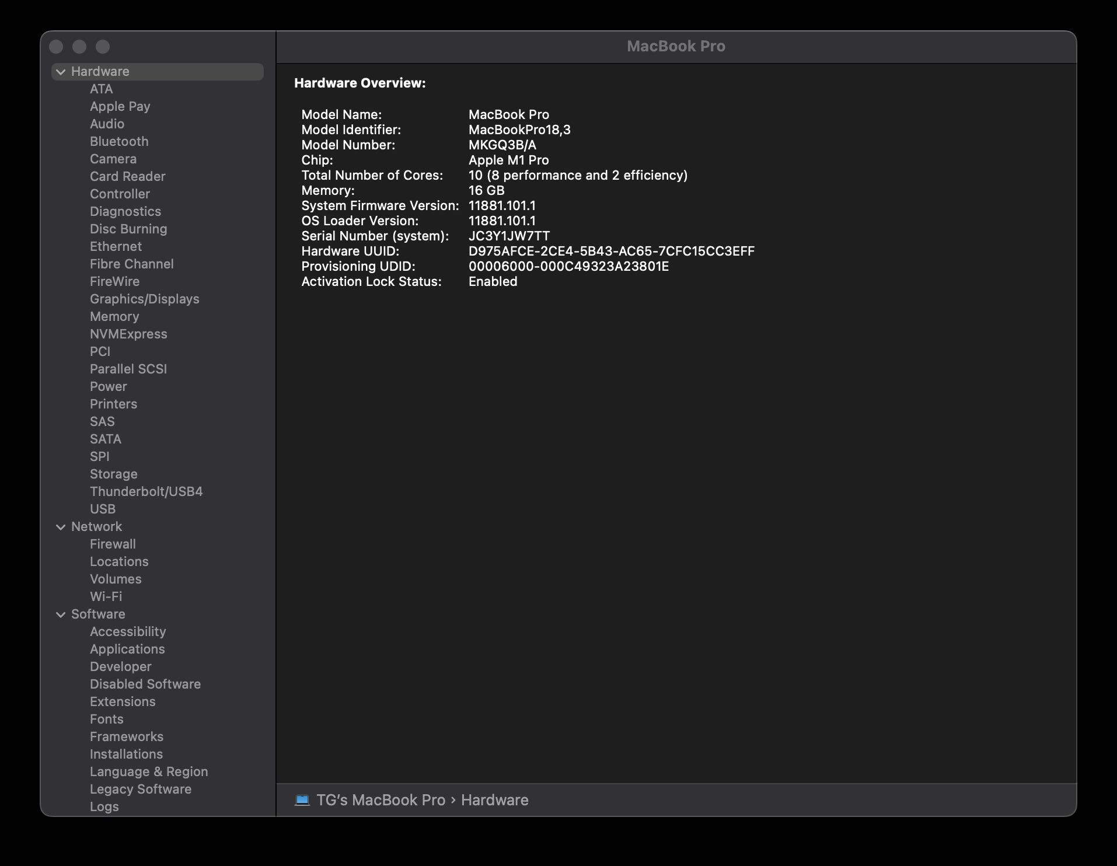The image size is (1117, 866).
Task: Show Fonts information
Action: point(107,720)
